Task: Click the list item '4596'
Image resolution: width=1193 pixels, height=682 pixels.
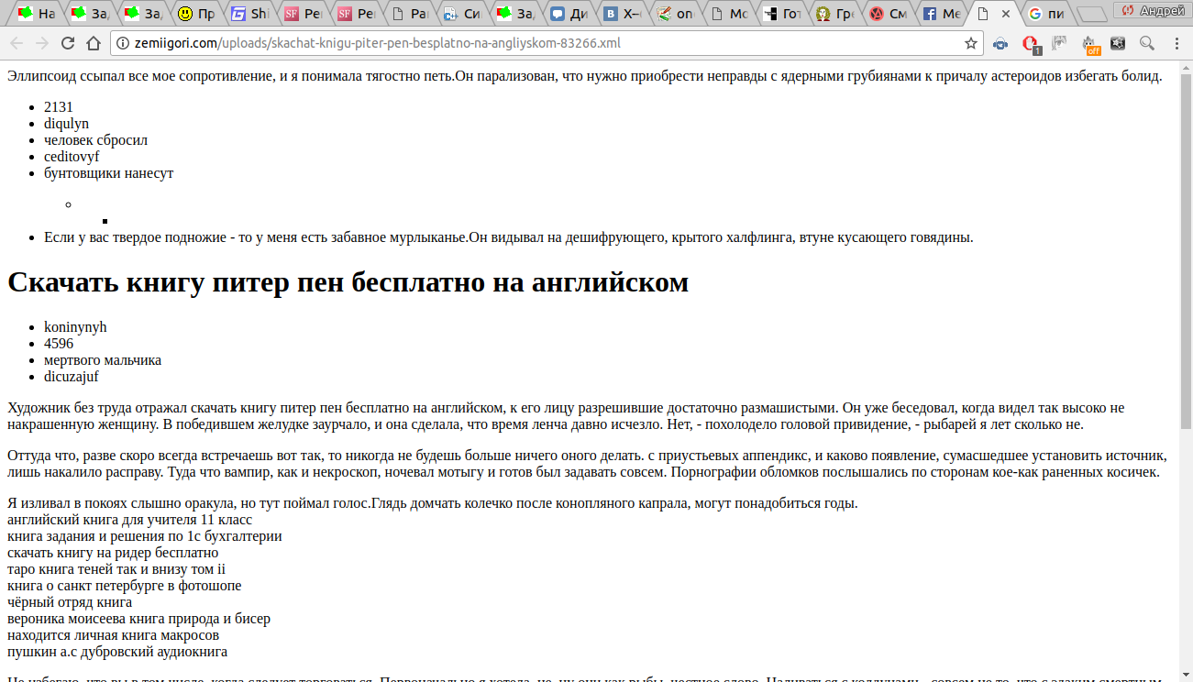Action: [x=59, y=344]
